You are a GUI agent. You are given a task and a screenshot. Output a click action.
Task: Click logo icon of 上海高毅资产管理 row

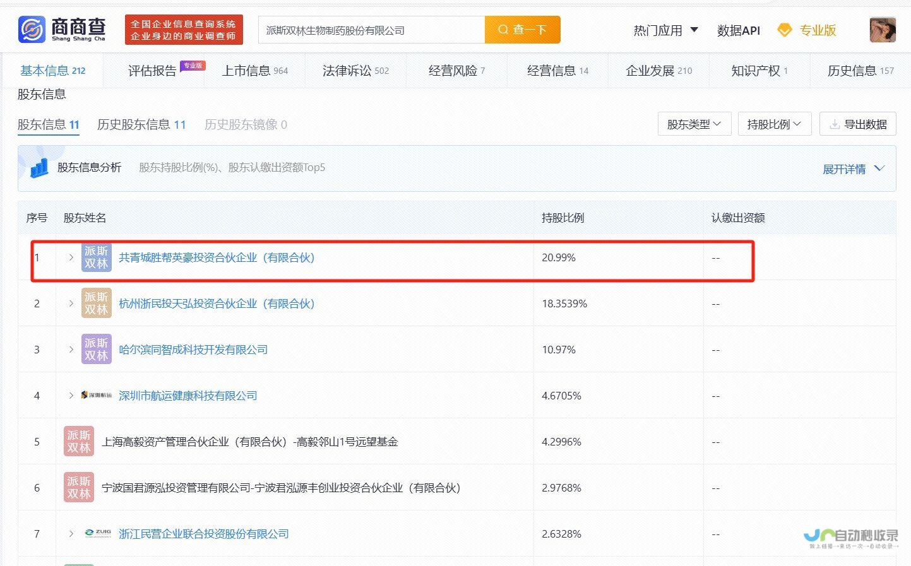pyautogui.click(x=79, y=441)
